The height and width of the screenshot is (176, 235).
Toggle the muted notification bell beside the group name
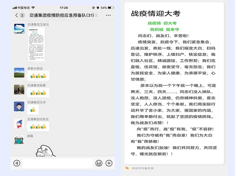pyautogui.click(x=96, y=15)
